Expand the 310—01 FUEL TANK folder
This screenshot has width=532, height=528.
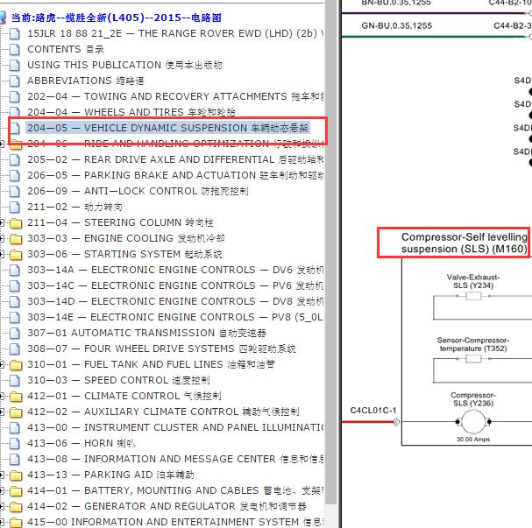click(x=2, y=364)
